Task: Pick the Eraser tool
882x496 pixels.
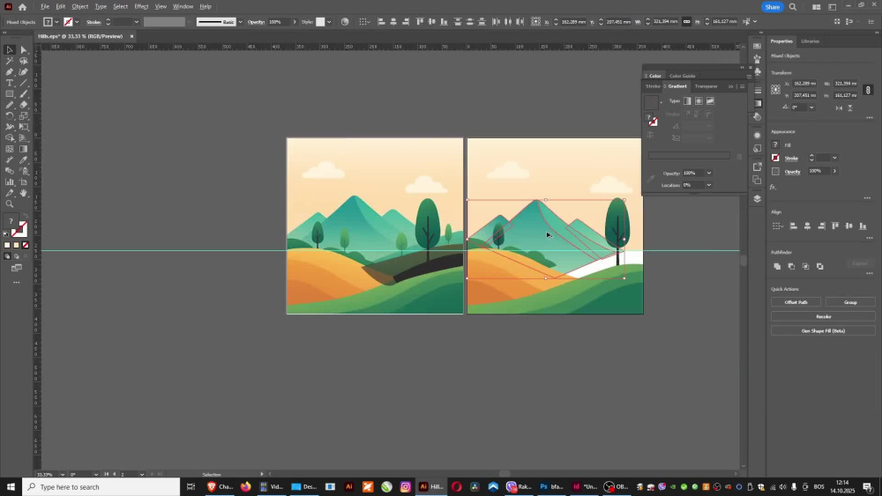Action: [24, 105]
